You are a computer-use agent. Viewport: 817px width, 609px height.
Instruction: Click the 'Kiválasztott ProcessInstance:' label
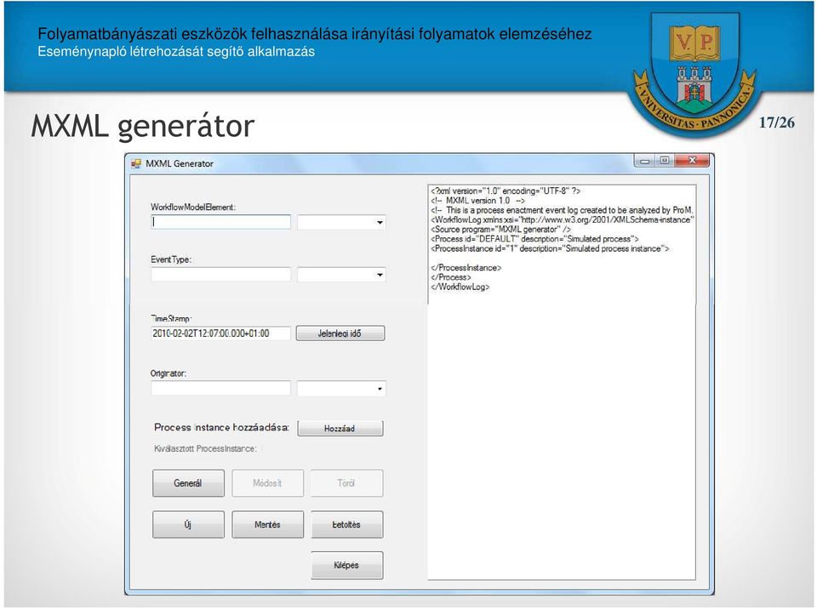coord(205,448)
